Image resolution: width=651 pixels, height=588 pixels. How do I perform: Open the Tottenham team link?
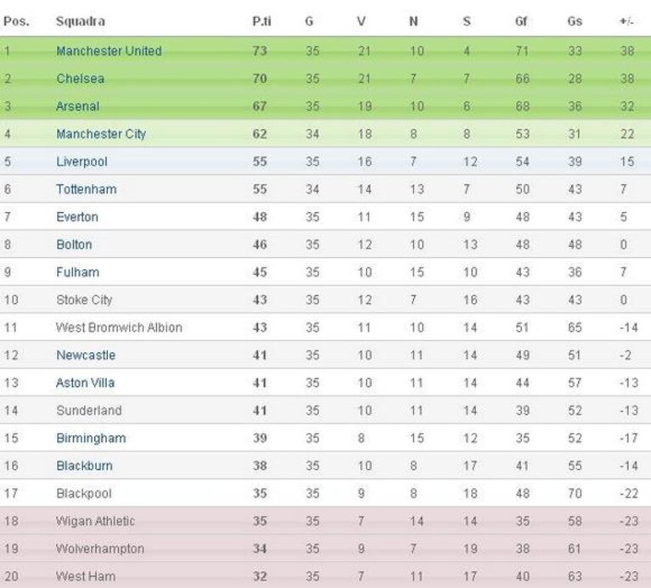point(87,189)
